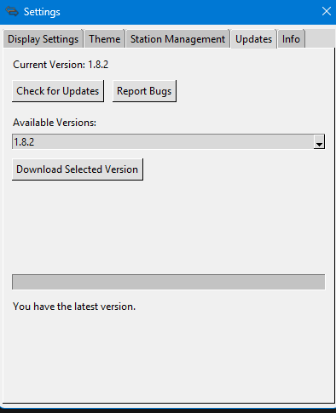Click the Current Version 1.8.2 label

pos(61,65)
